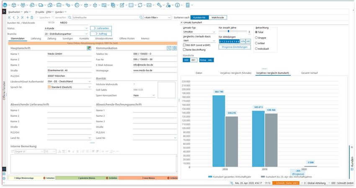
Task: Open map icon next to Hauptanschrift
Action: 89,48
